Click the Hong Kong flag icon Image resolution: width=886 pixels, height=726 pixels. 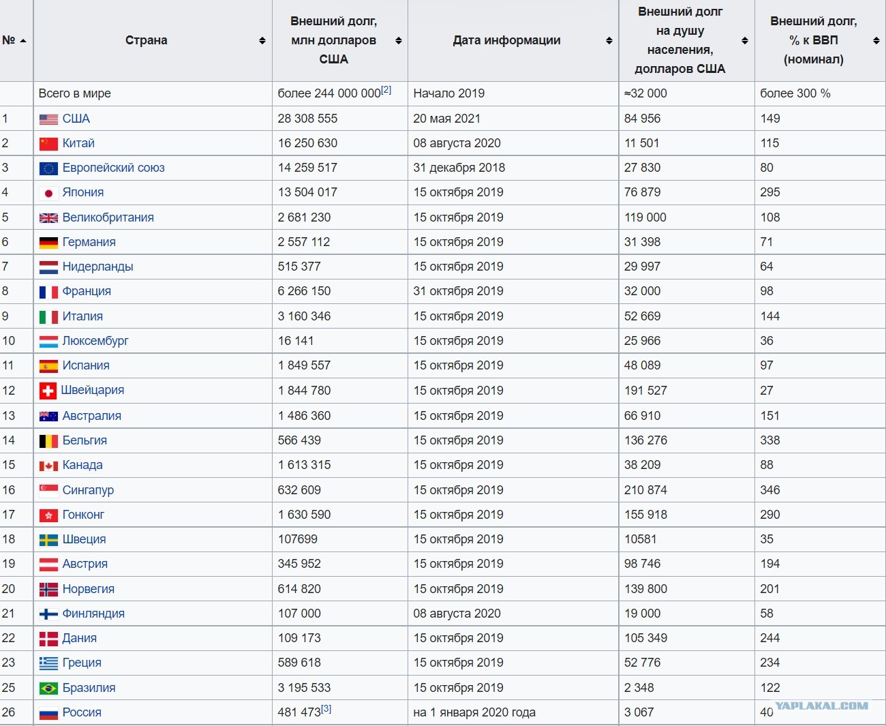pyautogui.click(x=48, y=515)
